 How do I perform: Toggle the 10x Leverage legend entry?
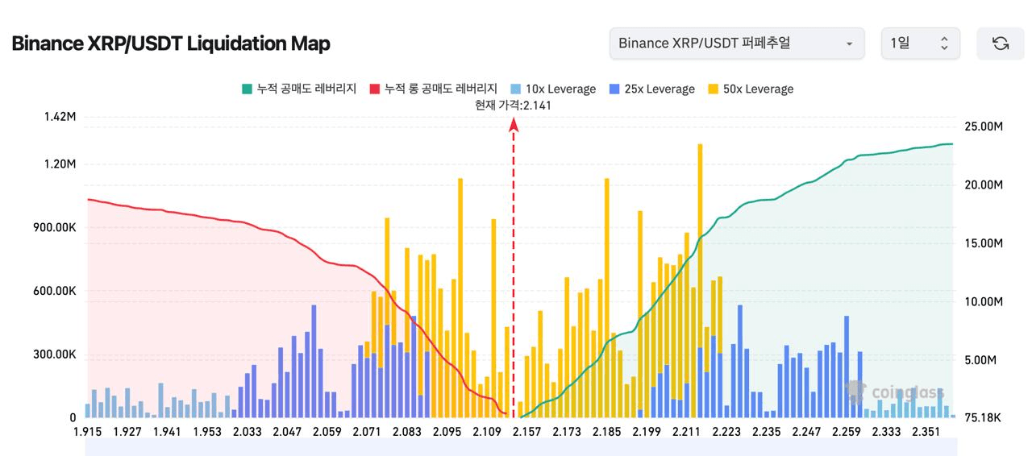tap(553, 89)
